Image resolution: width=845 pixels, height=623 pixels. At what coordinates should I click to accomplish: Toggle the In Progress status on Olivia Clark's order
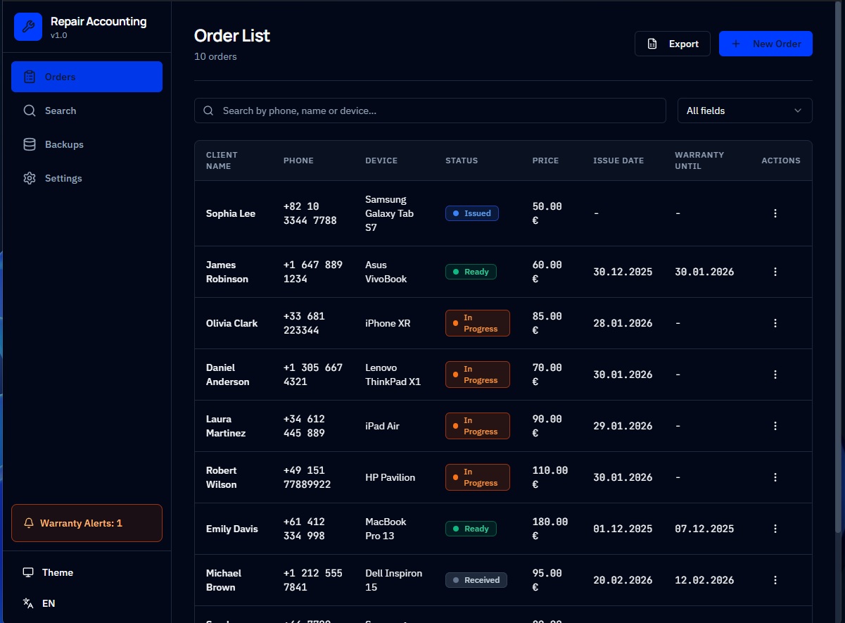477,323
